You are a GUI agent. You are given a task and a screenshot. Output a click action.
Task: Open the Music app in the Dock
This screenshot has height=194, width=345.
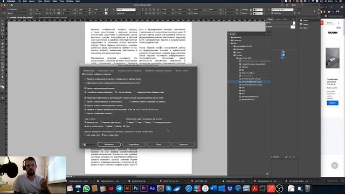point(205,189)
